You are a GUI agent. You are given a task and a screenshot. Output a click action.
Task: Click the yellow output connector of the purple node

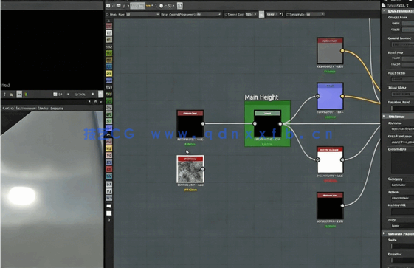click(342, 96)
